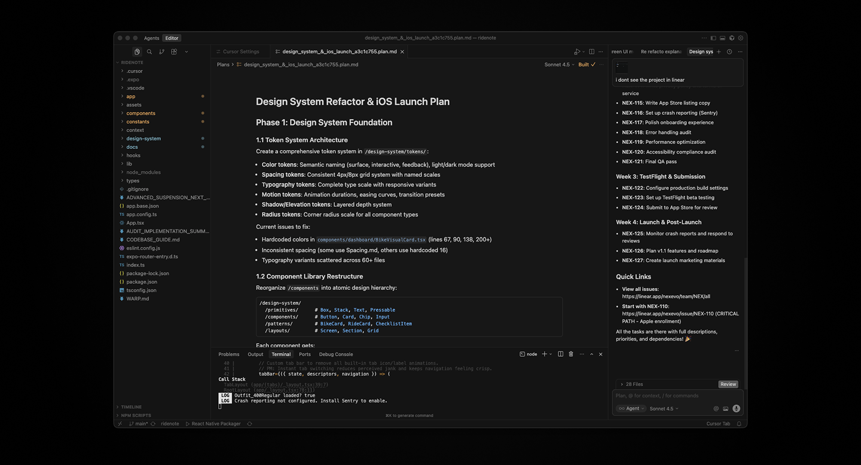Open the Explorer icon in the activity bar
861x465 pixels.
[137, 52]
